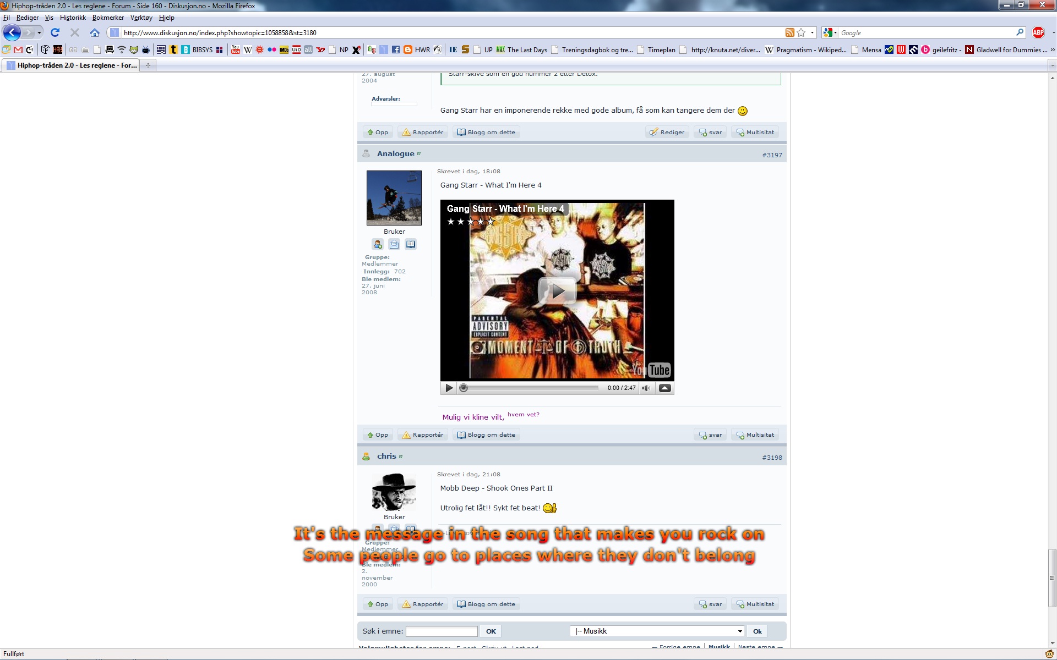The height and width of the screenshot is (660, 1057).
Task: Bookmark this page with the star icon
Action: click(x=801, y=32)
